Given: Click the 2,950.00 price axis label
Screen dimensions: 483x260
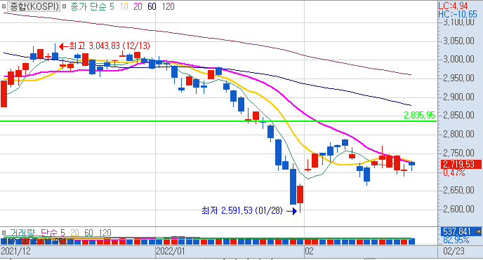Looking at the screenshot, I should tap(458, 78).
